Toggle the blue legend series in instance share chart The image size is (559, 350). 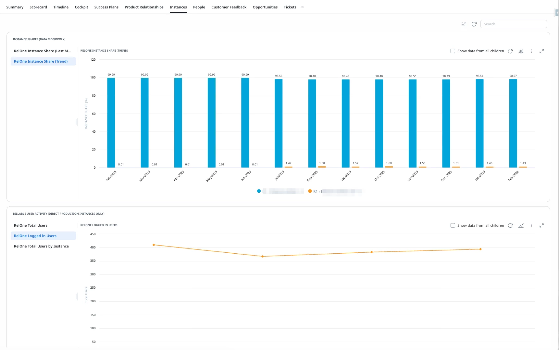pos(280,191)
